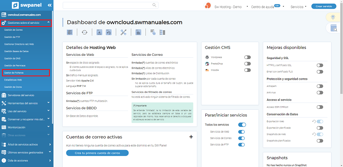Click the upload backup toolbar icon
Image resolution: width=343 pixels, height=167 pixels.
click(x=99, y=32)
